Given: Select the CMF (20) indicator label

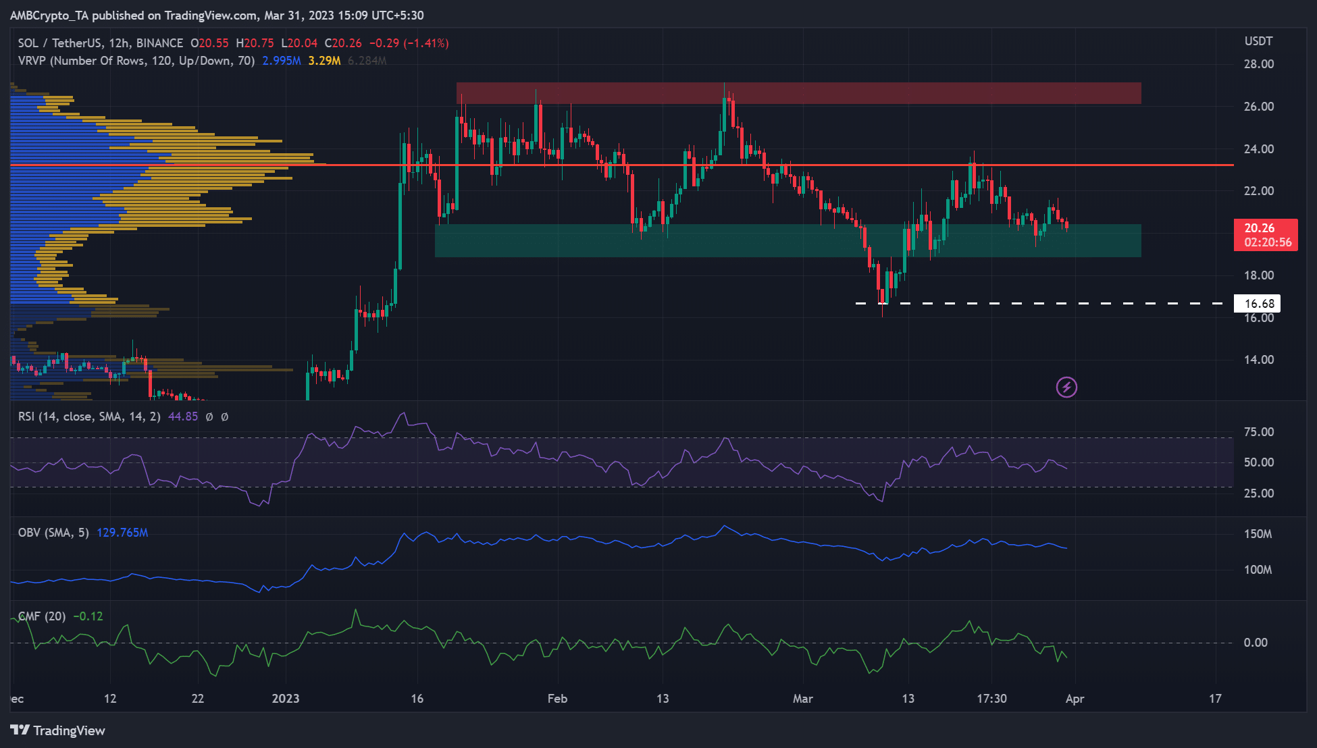Looking at the screenshot, I should click(x=41, y=616).
